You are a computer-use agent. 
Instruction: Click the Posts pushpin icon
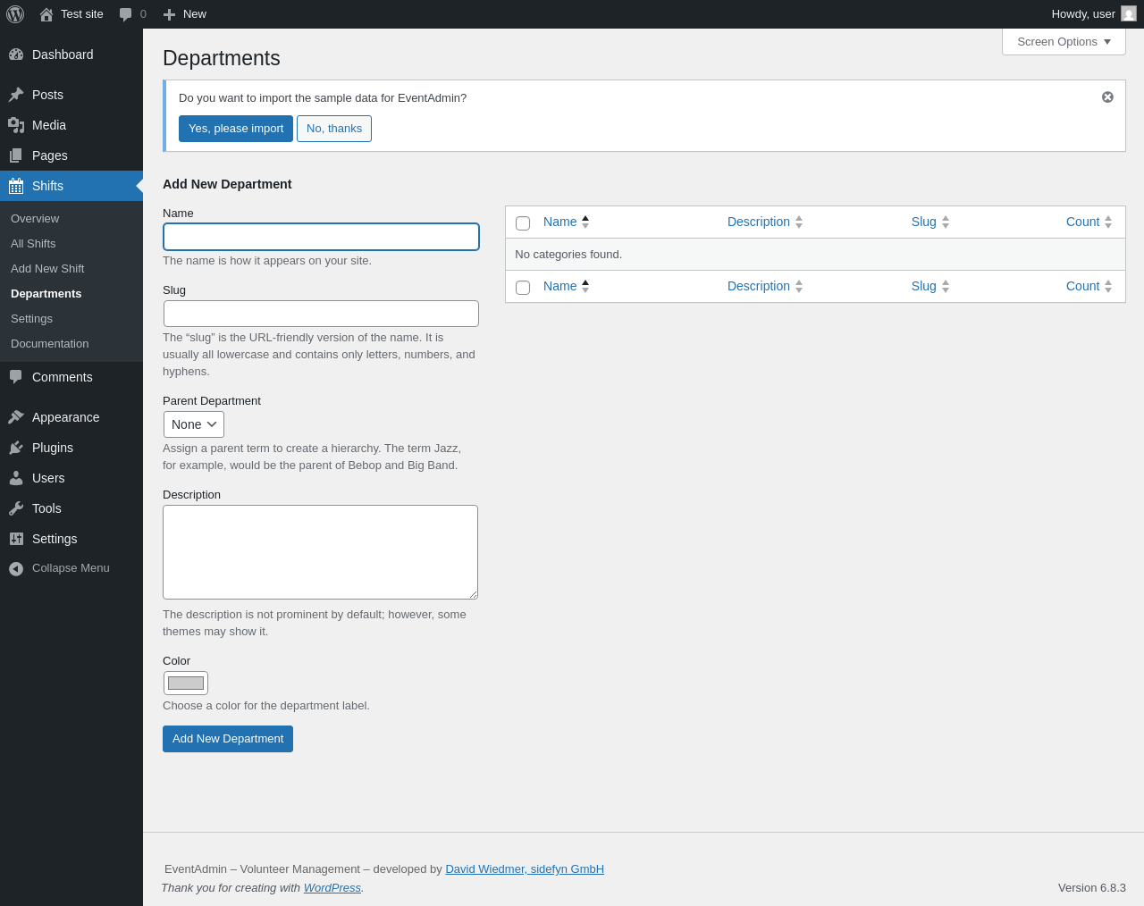[16, 95]
